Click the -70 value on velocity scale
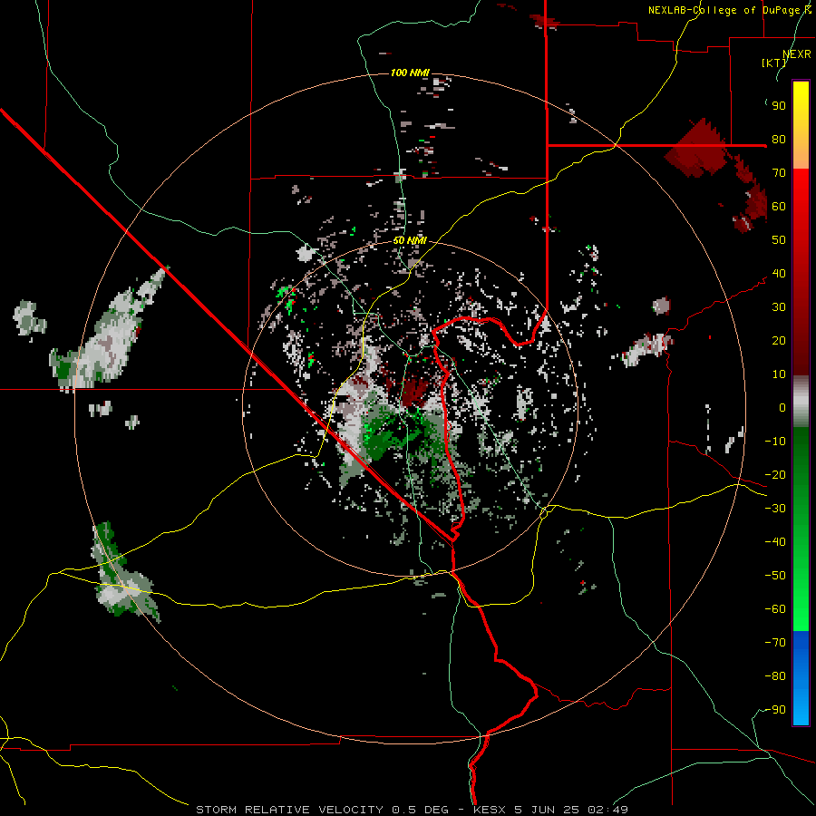The height and width of the screenshot is (816, 816). point(775,643)
